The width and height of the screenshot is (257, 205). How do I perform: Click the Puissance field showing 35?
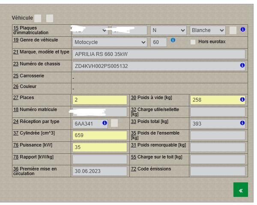[100, 147]
